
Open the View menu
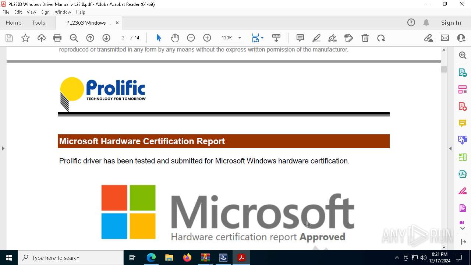point(31,12)
